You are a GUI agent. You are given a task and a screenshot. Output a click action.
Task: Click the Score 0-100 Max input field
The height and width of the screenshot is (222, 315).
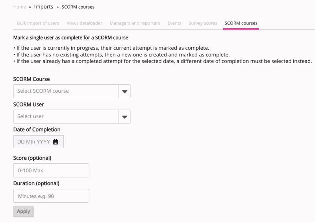(51, 170)
